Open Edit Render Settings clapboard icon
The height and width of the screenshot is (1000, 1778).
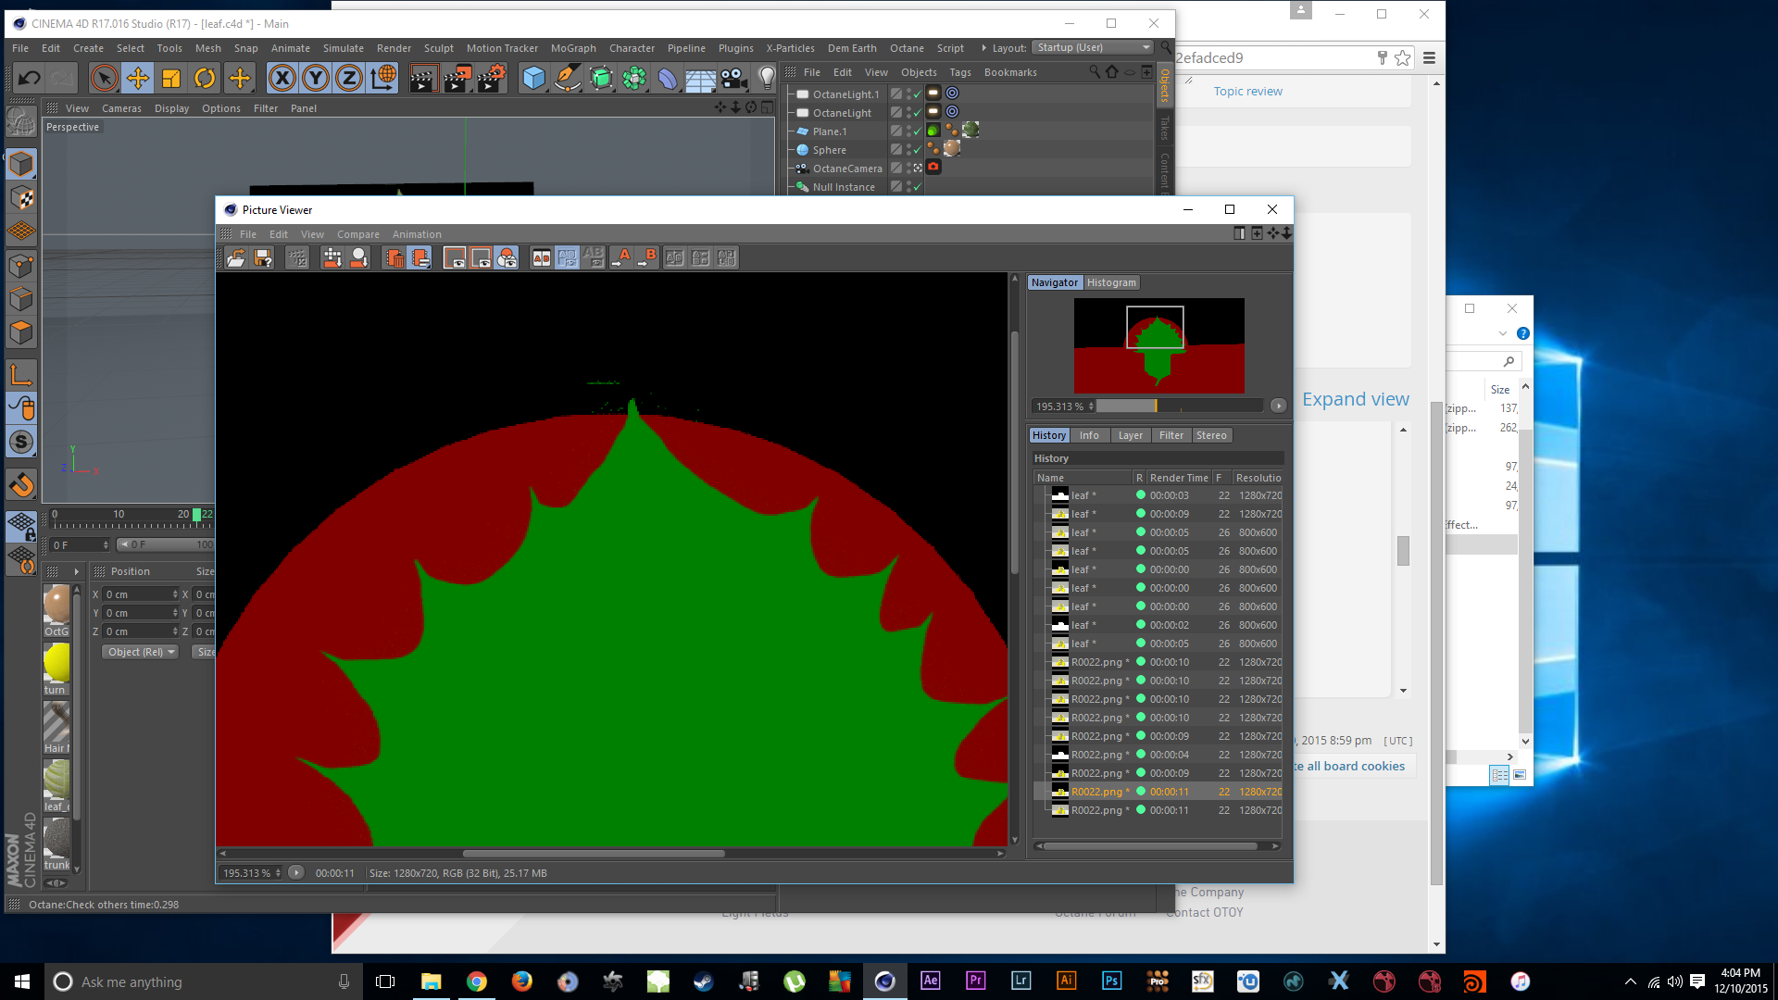pyautogui.click(x=492, y=79)
